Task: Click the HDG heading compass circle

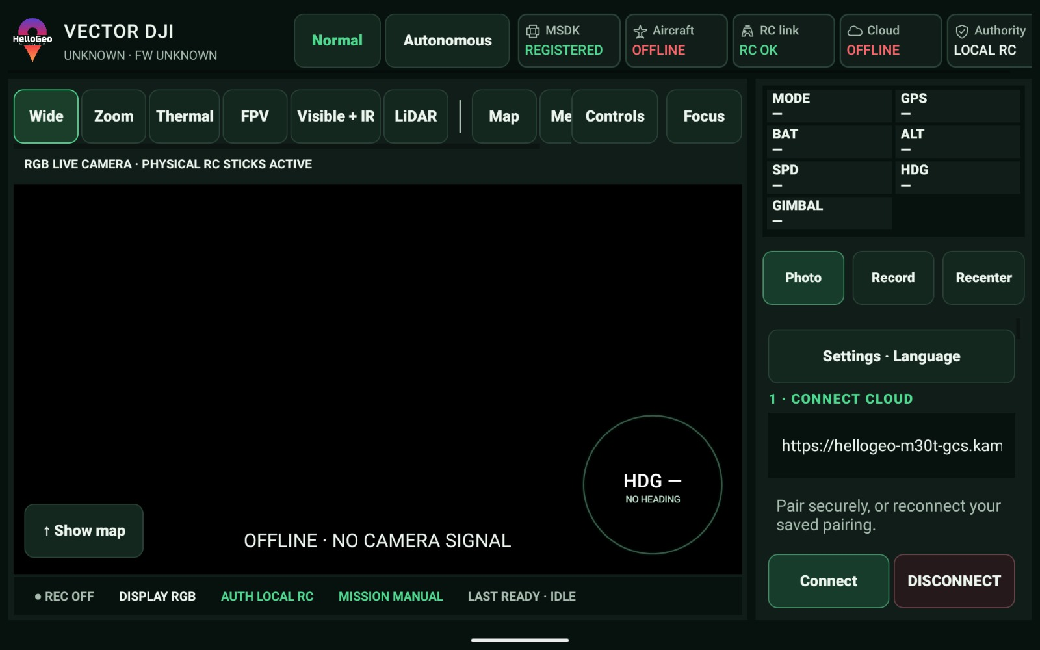Action: 653,485
